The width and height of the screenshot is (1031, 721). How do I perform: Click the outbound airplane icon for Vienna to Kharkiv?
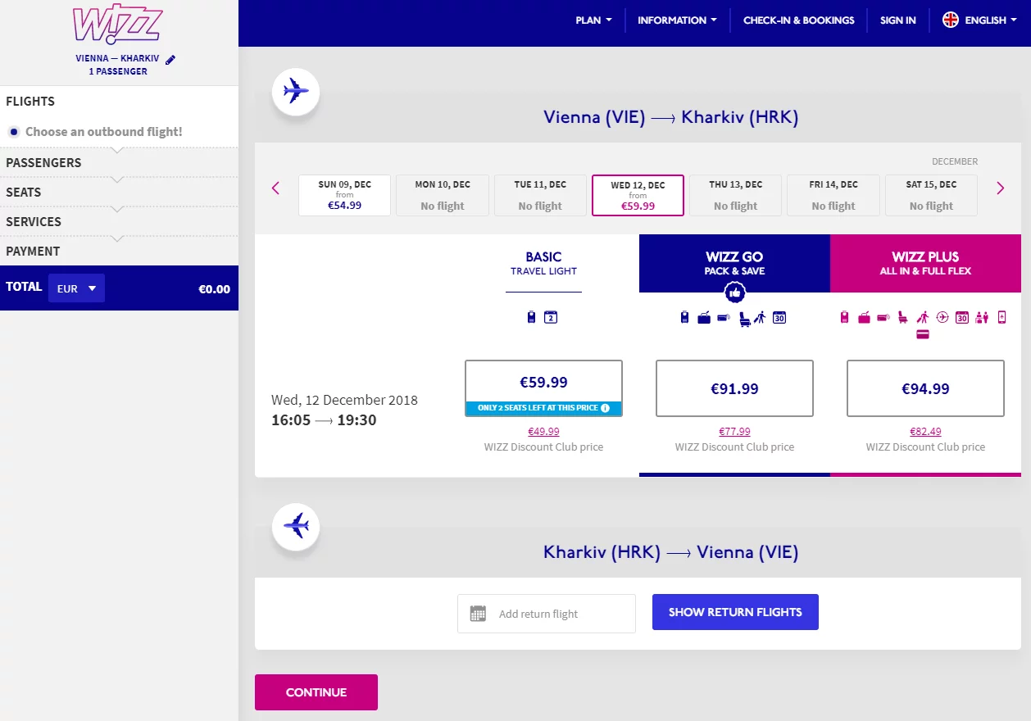[x=296, y=90]
